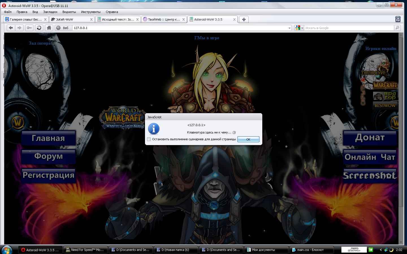Viewport: 407px width, 254px height.
Task: Open the Донат site button
Action: [x=370, y=138]
